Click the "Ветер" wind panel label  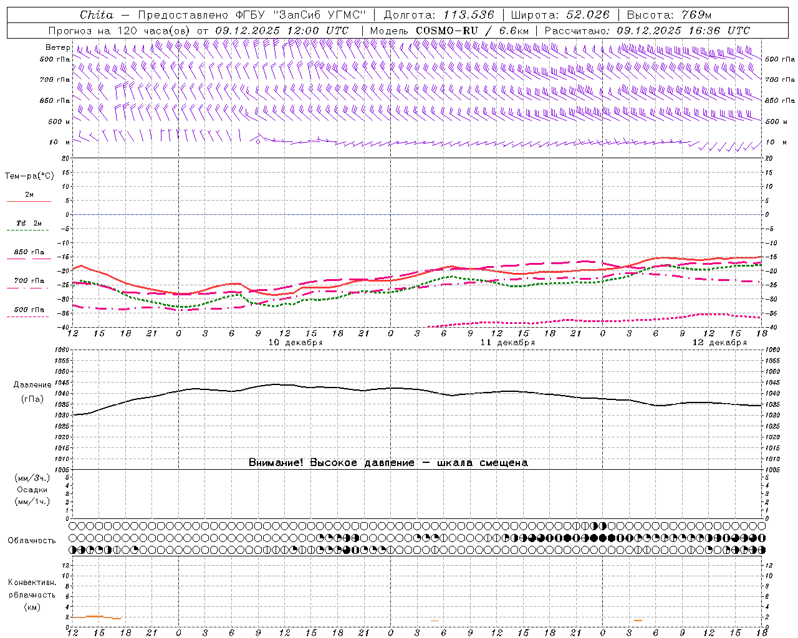[58, 47]
